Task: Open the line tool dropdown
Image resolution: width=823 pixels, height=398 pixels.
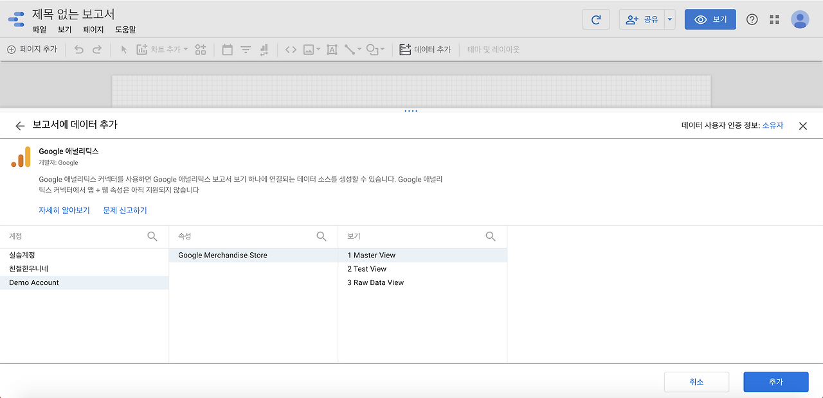Action: 353,49
